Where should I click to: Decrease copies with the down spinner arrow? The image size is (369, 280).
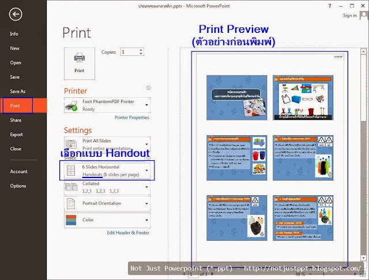(x=141, y=54)
